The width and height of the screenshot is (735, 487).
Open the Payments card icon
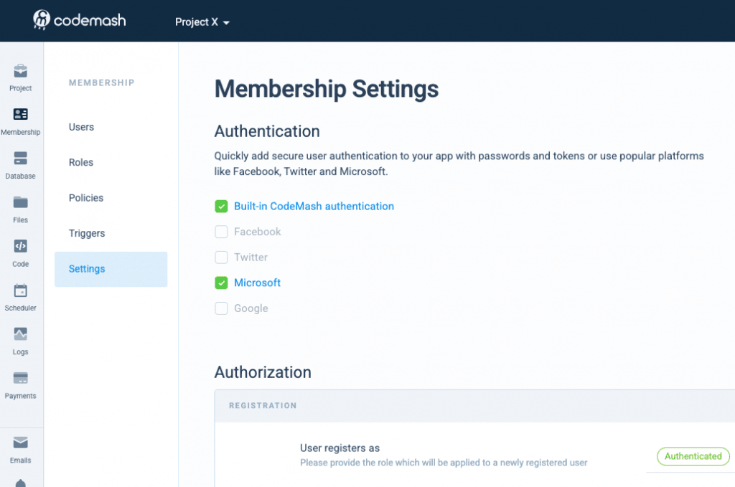point(21,378)
